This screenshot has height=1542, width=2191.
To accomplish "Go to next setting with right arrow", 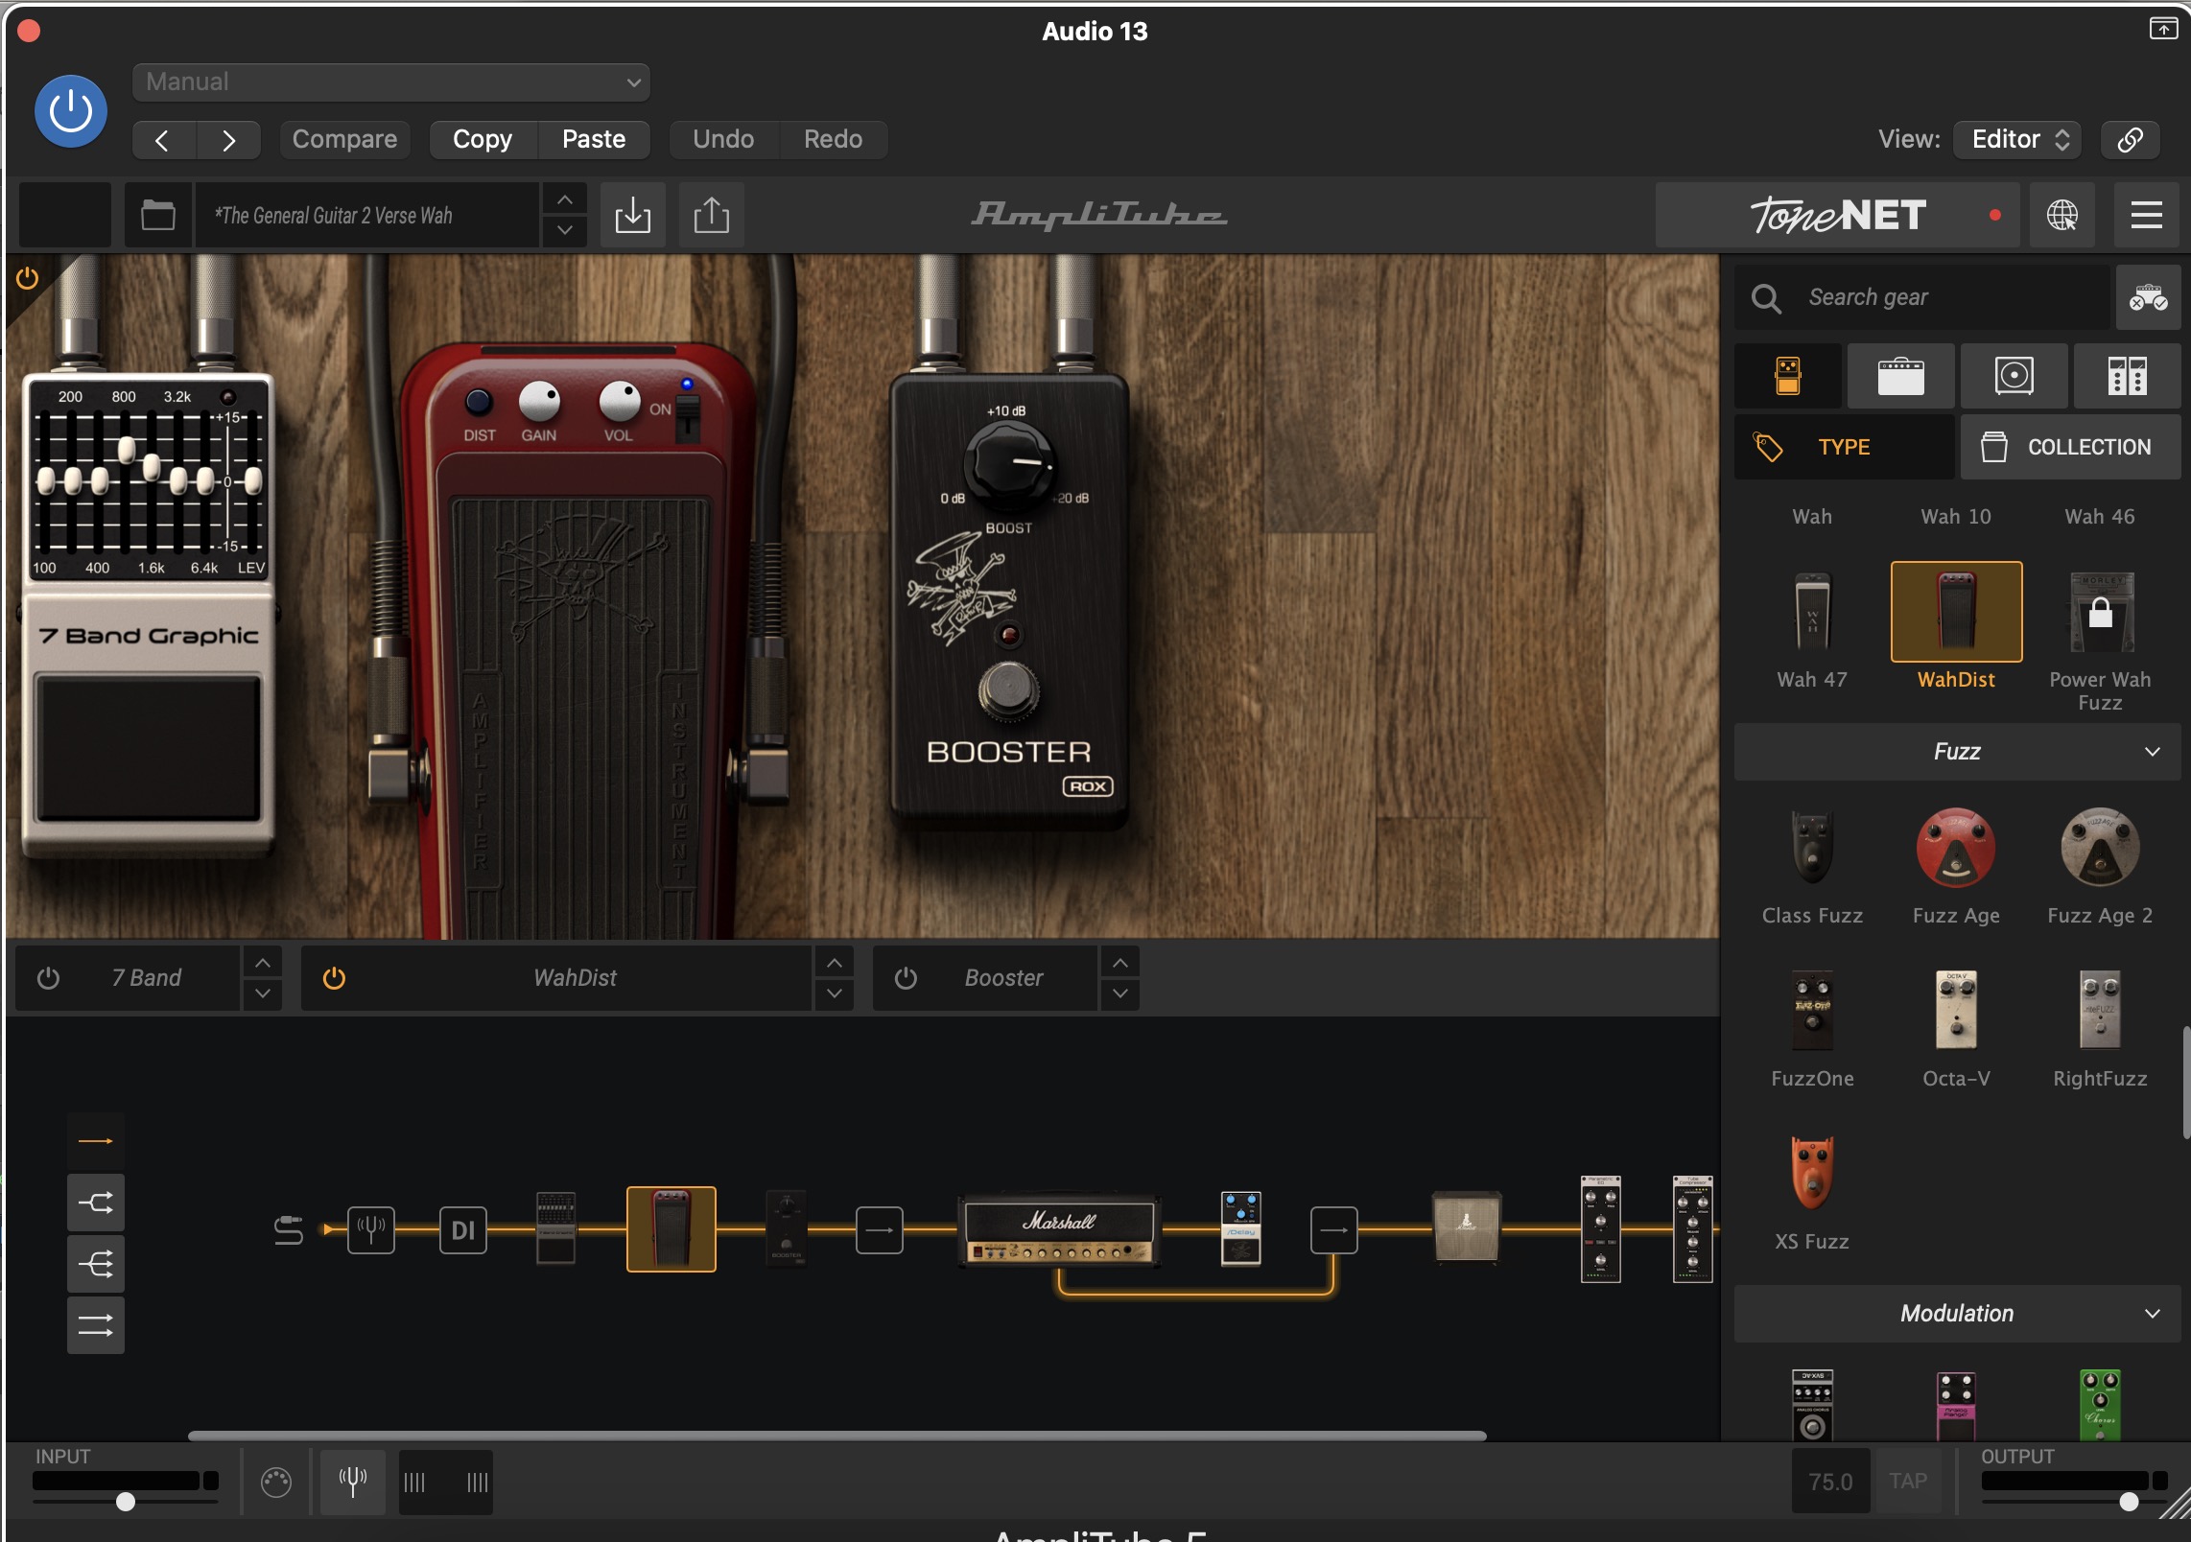I will pos(228,140).
